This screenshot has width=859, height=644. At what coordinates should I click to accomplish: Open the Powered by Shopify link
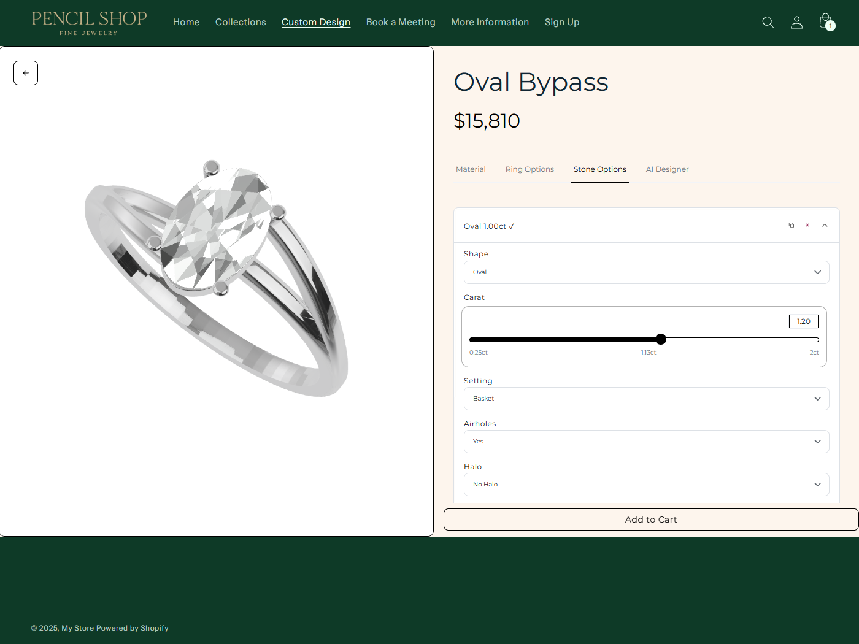pyautogui.click(x=133, y=627)
